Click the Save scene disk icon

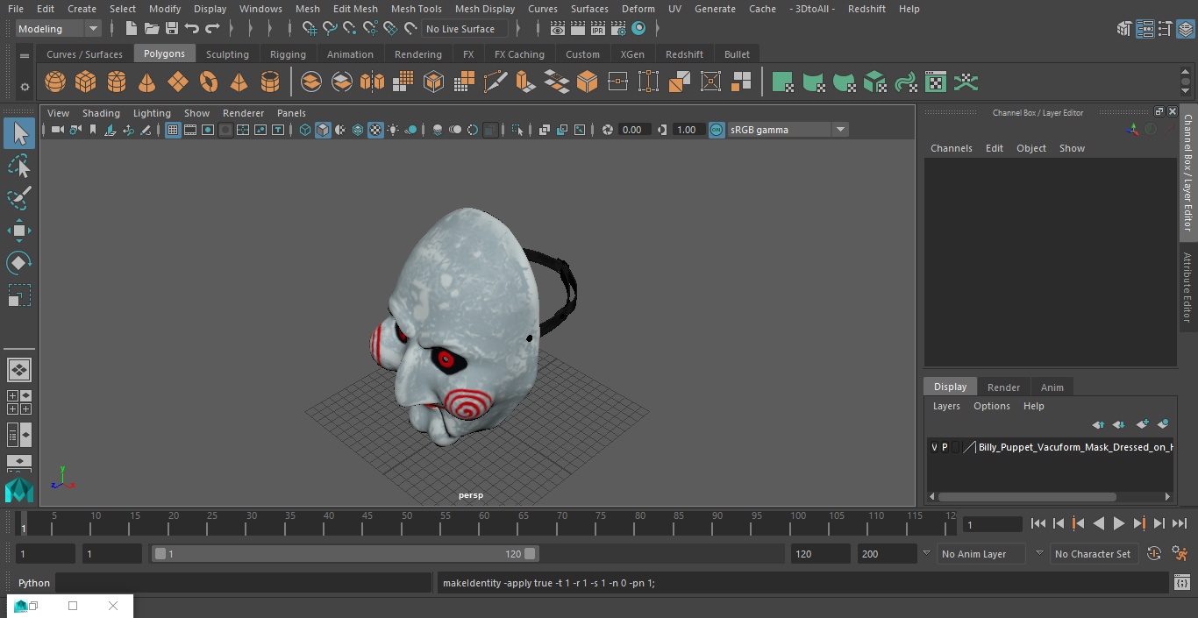(172, 29)
